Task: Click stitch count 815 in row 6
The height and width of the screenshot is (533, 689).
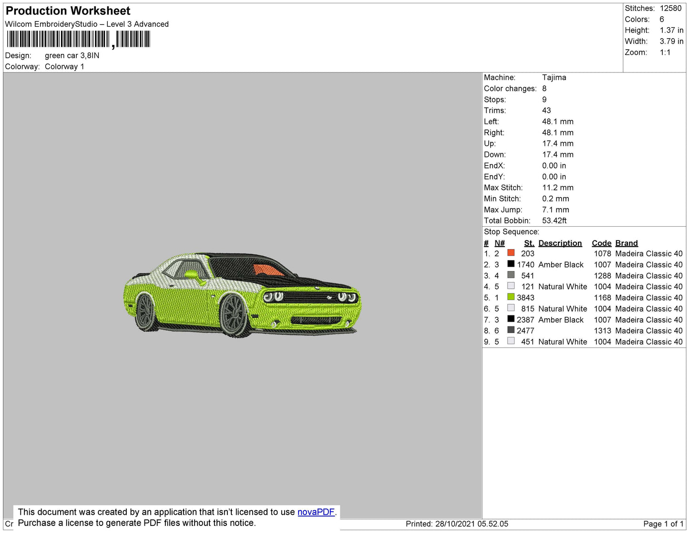Action: point(528,309)
